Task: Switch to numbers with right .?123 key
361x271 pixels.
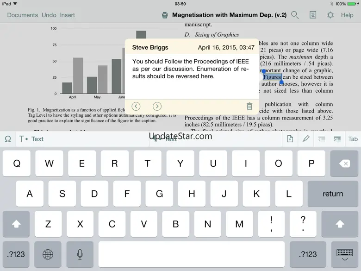Action: pyautogui.click(x=308, y=254)
